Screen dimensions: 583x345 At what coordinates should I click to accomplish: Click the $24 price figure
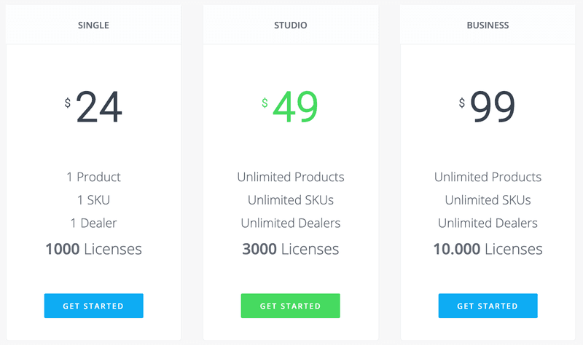(x=93, y=107)
